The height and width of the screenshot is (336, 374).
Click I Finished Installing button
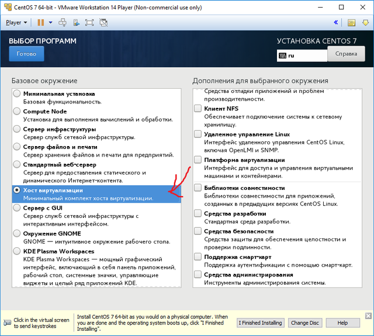260,323
